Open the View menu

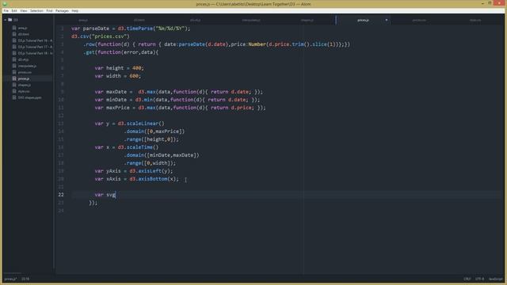pyautogui.click(x=24, y=10)
